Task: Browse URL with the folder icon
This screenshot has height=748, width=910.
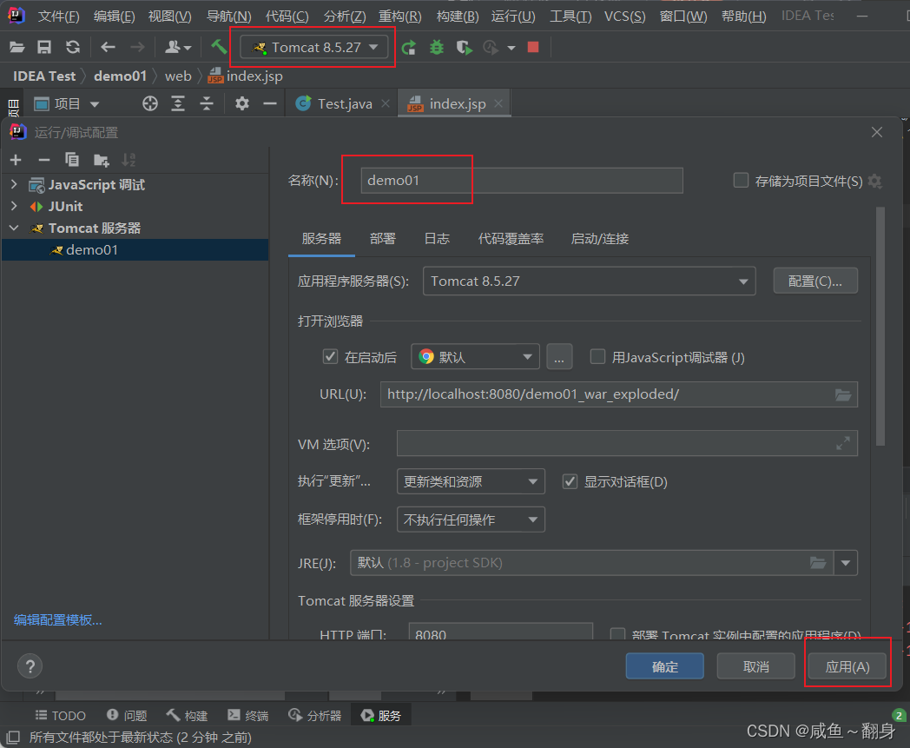Action: click(843, 395)
